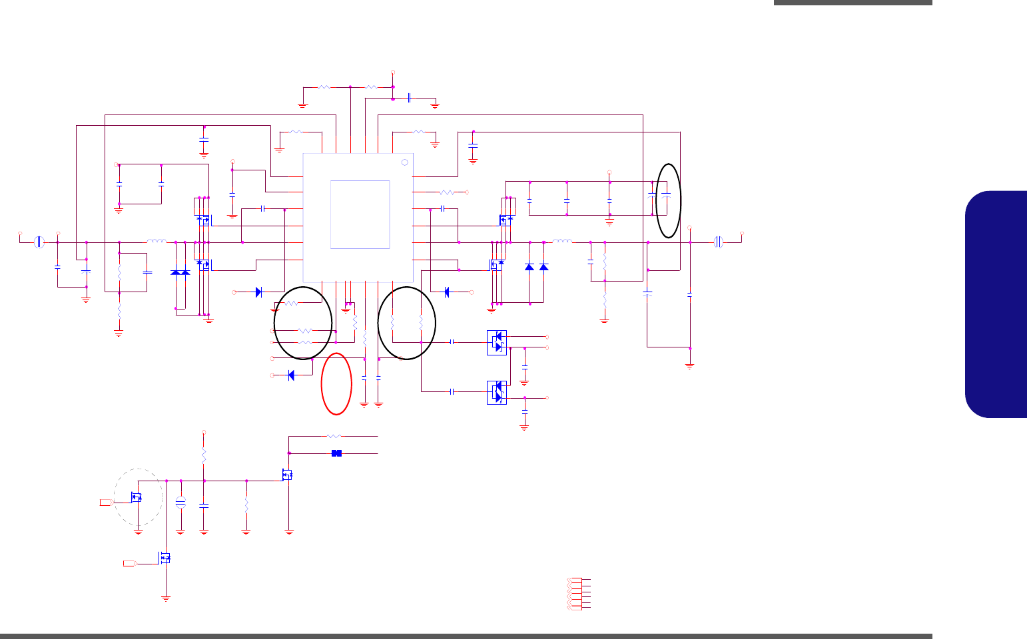1027x639 pixels.
Task: Select the inductor coil on the right rail
Action: pyautogui.click(x=563, y=241)
